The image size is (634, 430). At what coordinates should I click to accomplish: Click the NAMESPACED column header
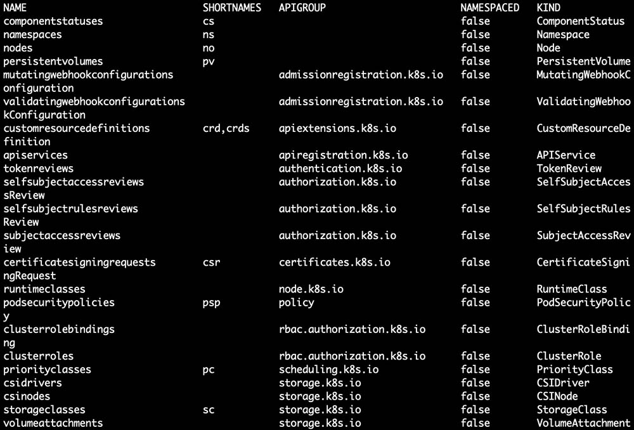coord(489,8)
